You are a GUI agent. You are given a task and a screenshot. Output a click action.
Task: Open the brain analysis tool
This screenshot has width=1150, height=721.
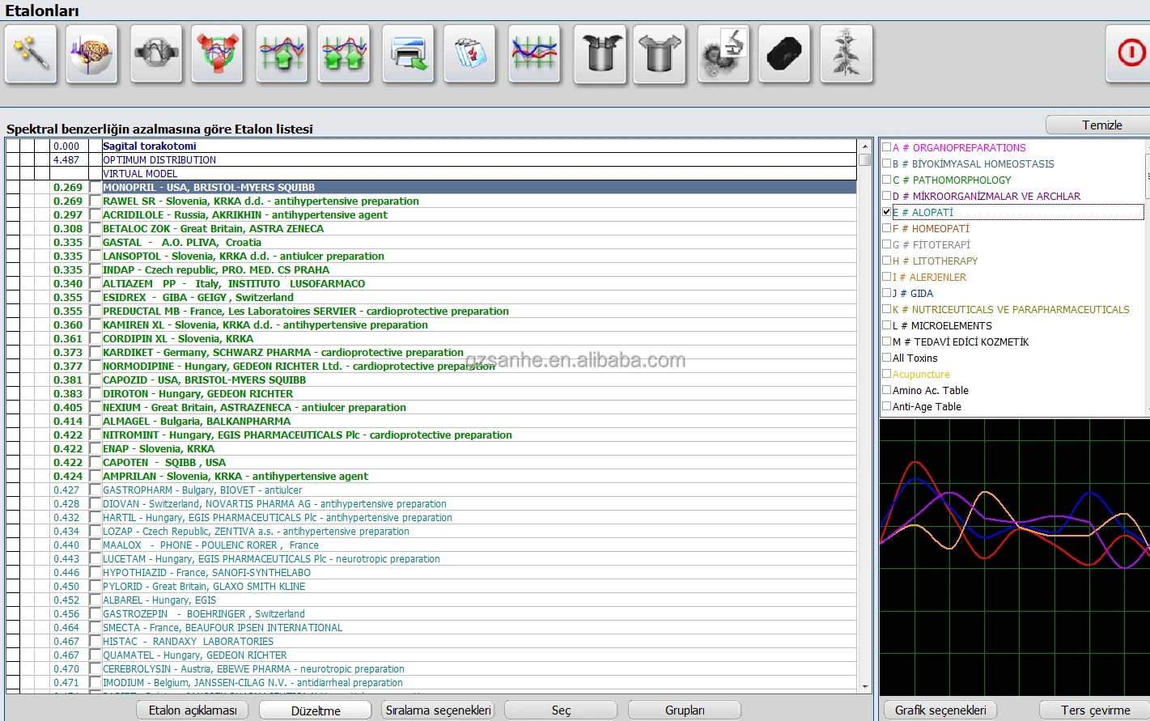[x=91, y=53]
